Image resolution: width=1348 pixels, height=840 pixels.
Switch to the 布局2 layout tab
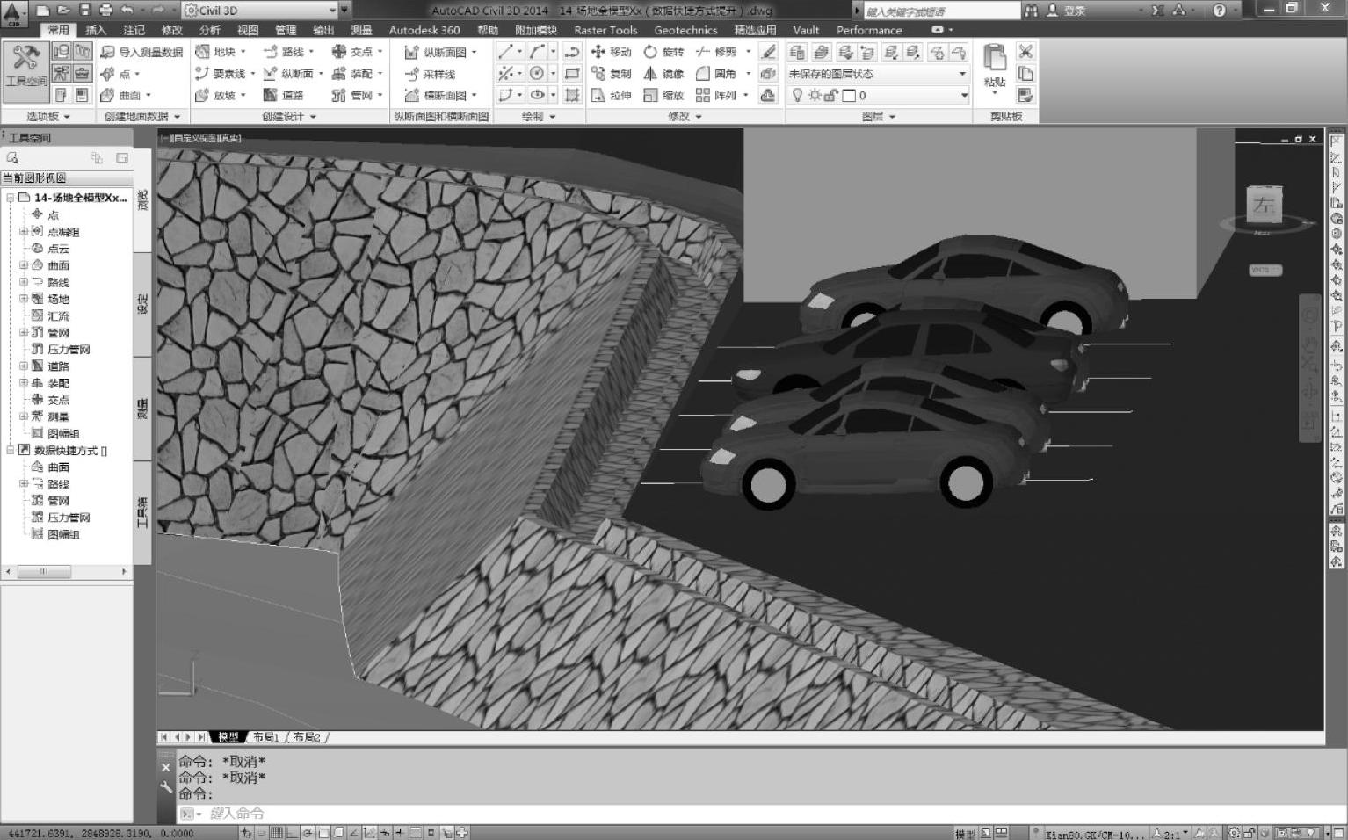307,736
